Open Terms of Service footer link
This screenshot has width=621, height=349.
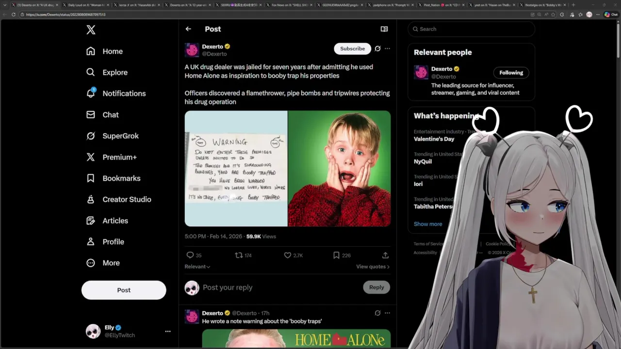(x=429, y=244)
